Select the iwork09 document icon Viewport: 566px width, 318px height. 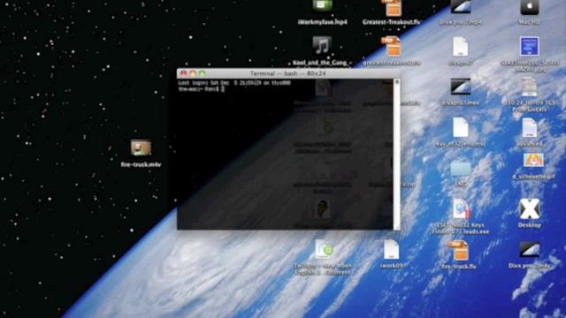391,249
